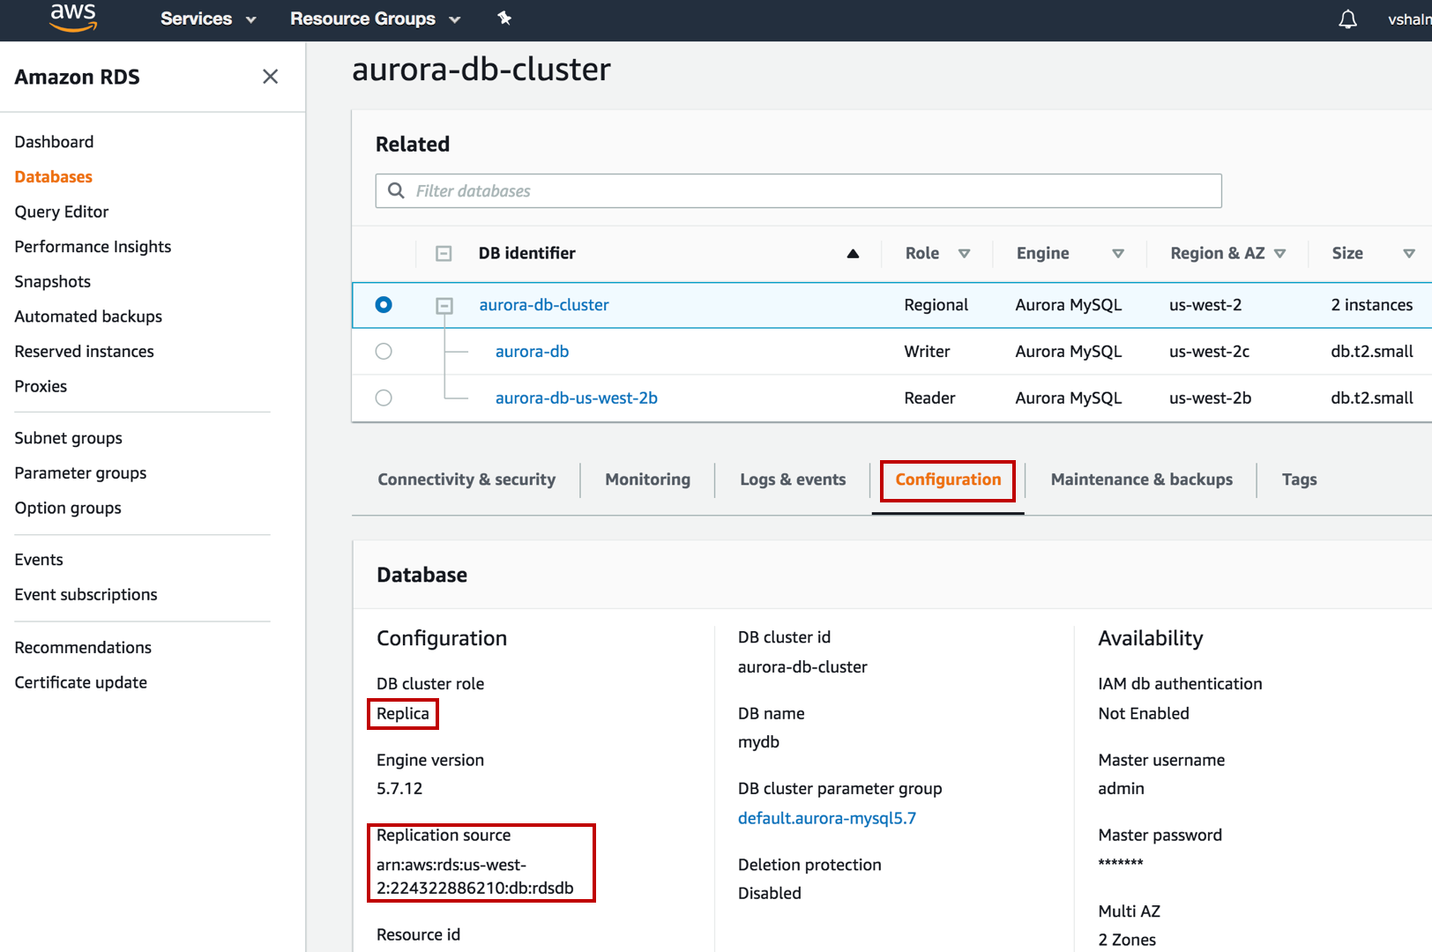The image size is (1432, 952).
Task: Select the aurora-db writer radio button
Action: click(384, 352)
